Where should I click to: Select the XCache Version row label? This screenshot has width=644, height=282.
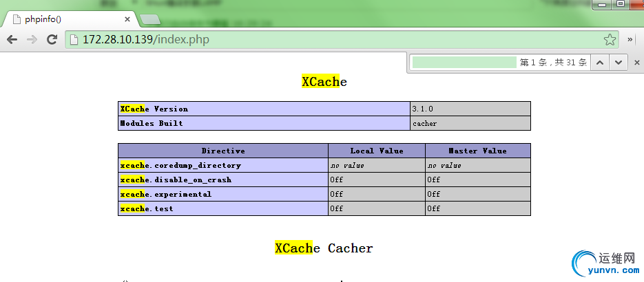point(154,109)
